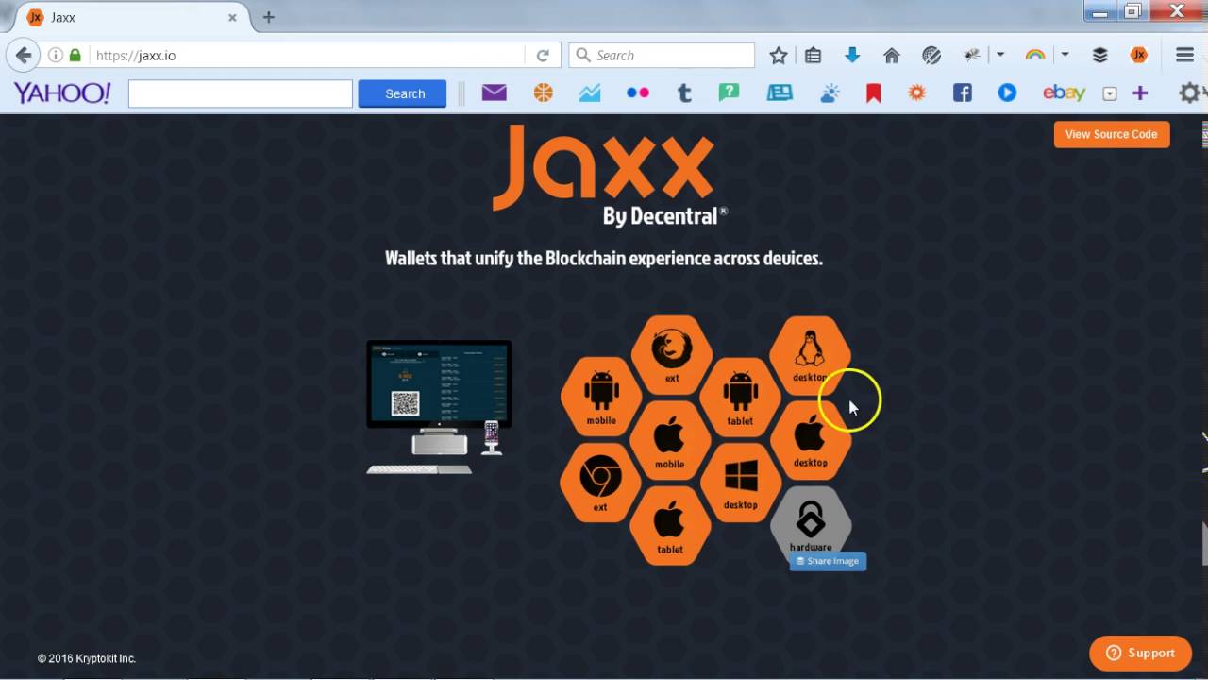Open the Firefox ext wallet hexagon
Viewport: 1208px width, 680px height.
coord(672,354)
